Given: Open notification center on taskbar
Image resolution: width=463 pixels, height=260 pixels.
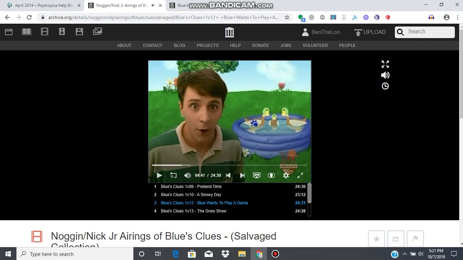Looking at the screenshot, I should pyautogui.click(x=454, y=254).
